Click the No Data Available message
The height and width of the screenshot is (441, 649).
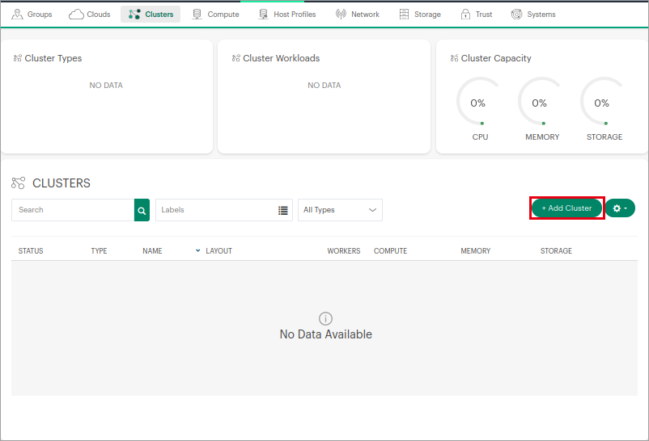click(326, 334)
